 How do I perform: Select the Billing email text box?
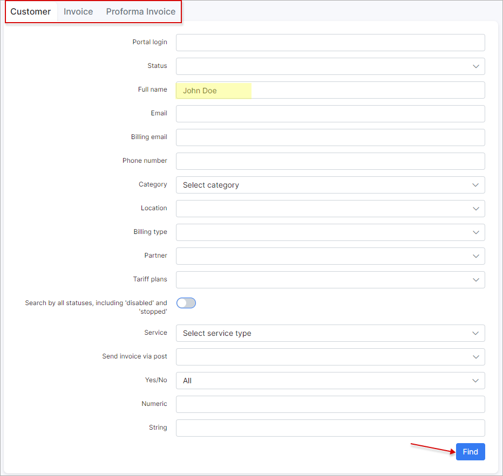(x=330, y=137)
